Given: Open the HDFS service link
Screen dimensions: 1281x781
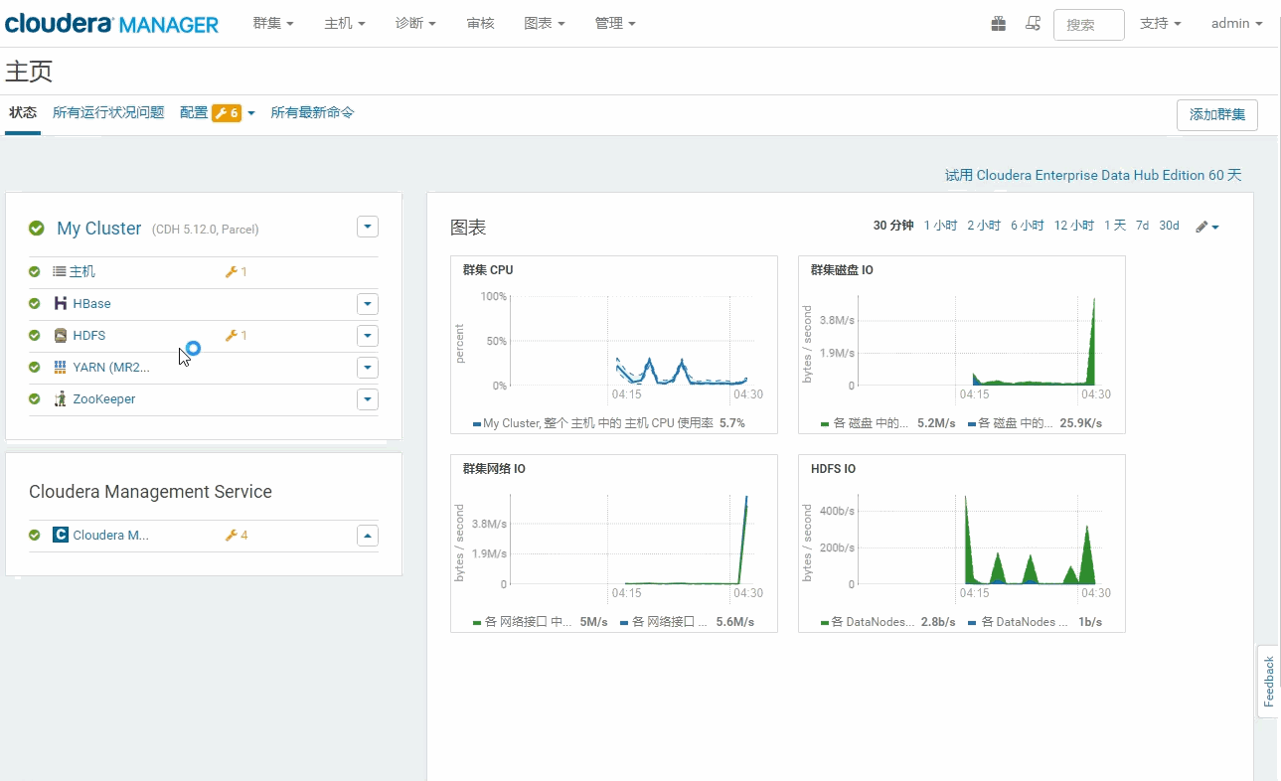Looking at the screenshot, I should pos(89,335).
